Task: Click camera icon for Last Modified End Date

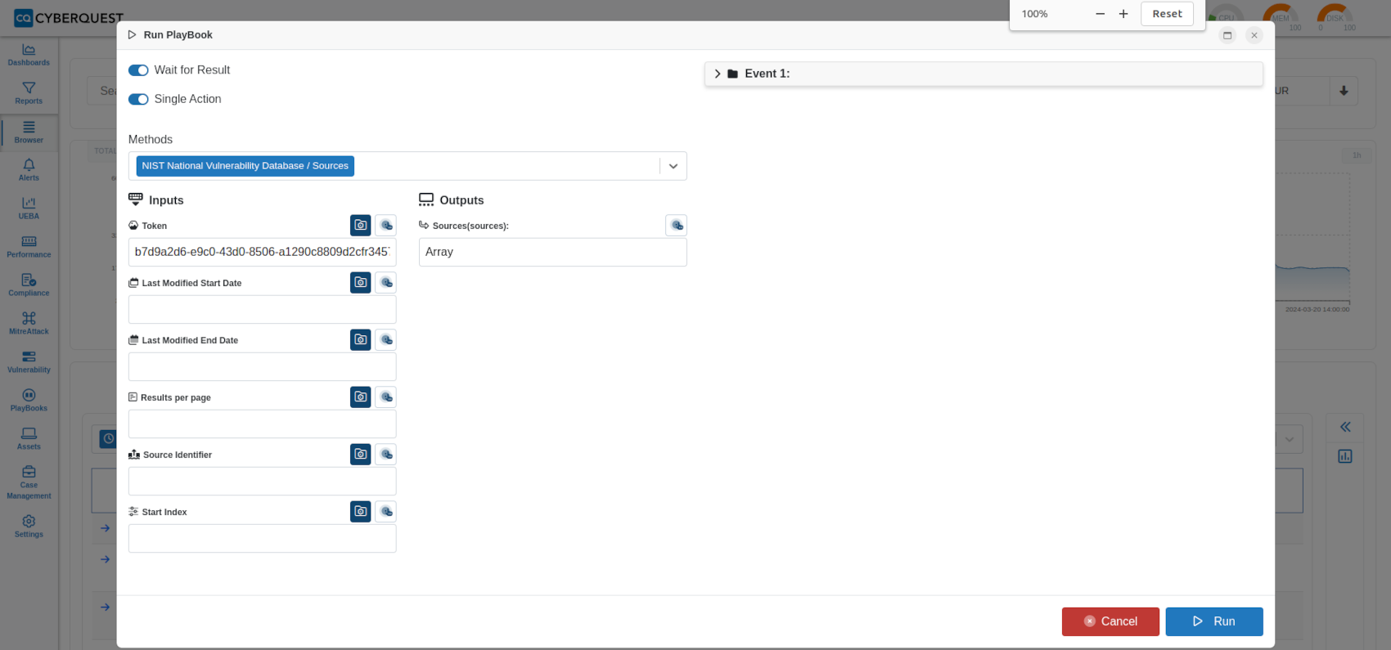Action: click(x=361, y=339)
